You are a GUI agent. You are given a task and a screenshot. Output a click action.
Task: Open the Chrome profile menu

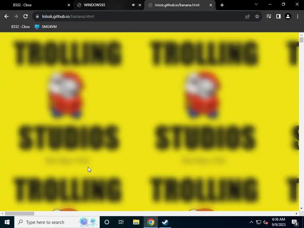pyautogui.click(x=288, y=17)
